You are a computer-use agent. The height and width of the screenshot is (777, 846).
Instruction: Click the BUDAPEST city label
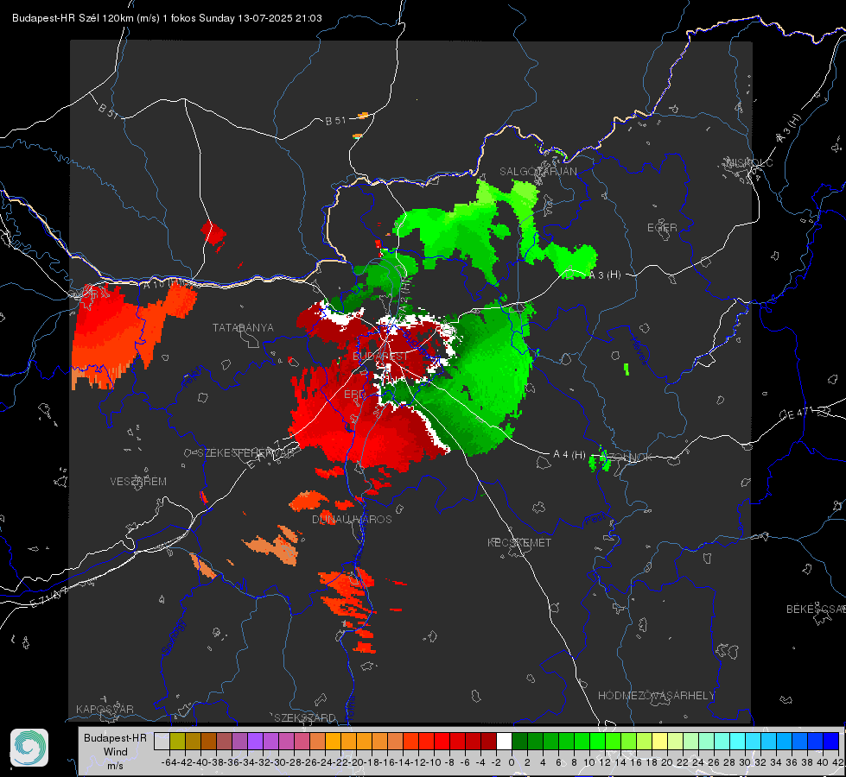(x=381, y=357)
